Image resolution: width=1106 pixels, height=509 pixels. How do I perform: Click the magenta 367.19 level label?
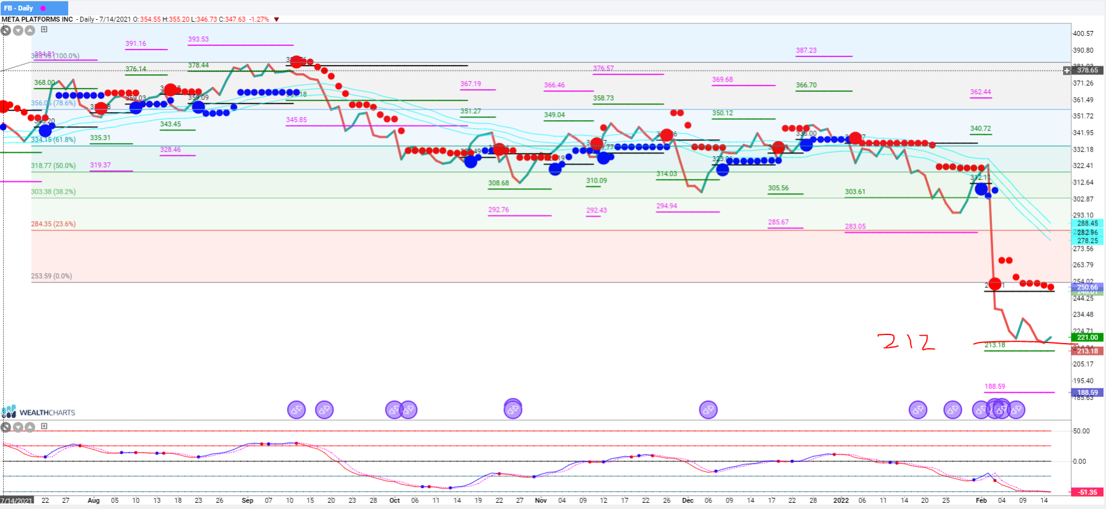point(471,84)
